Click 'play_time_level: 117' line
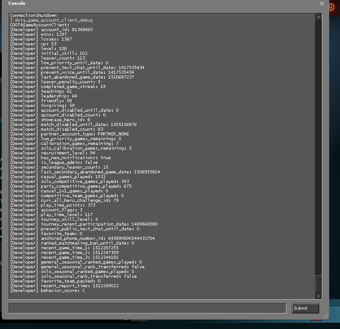Image resolution: width=340 pixels, height=329 pixels. pyautogui.click(x=51, y=215)
